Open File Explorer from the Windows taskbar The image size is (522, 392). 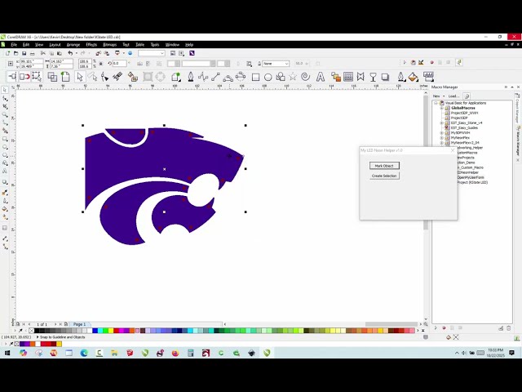(114, 353)
